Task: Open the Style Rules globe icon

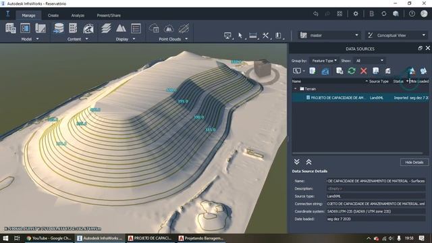Action: click(x=88, y=28)
